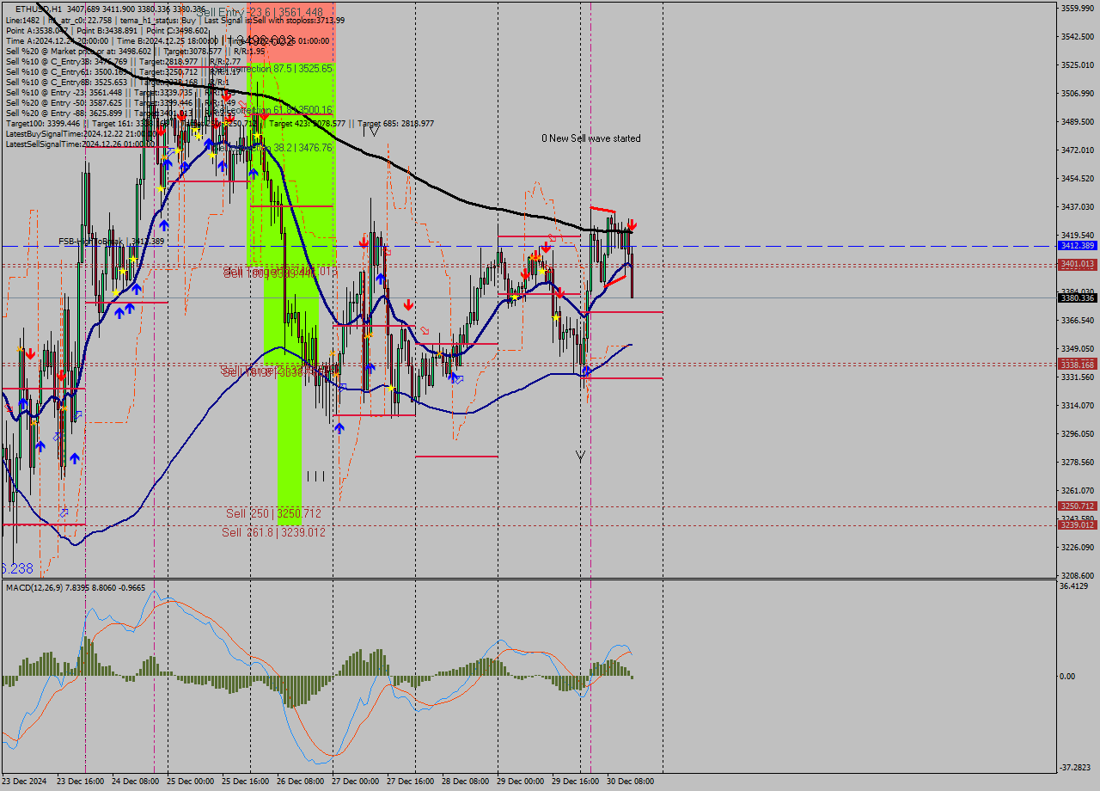Click the 29 Dec 16:00 time axis label

[x=575, y=782]
